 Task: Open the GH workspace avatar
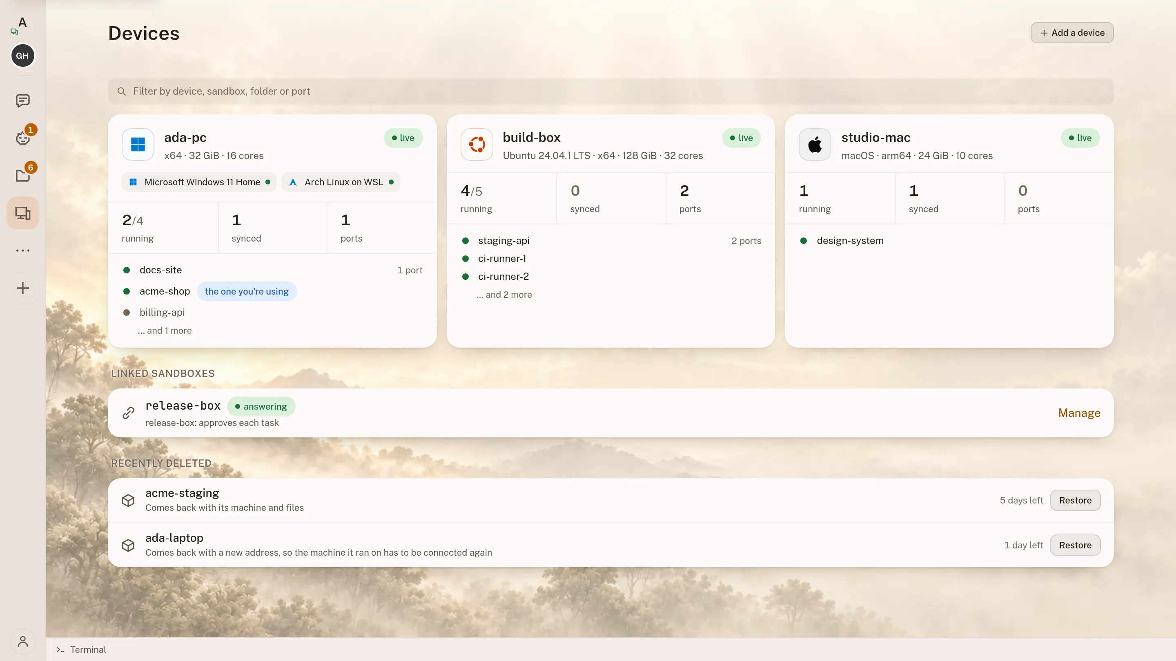click(x=22, y=55)
